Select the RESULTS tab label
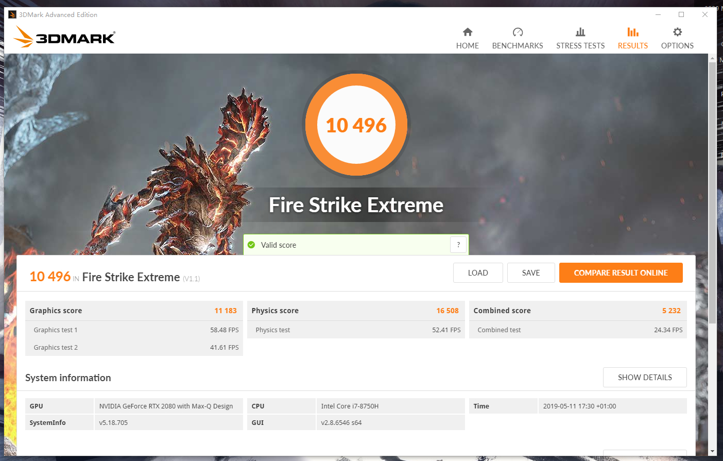This screenshot has height=461, width=723. (x=633, y=46)
